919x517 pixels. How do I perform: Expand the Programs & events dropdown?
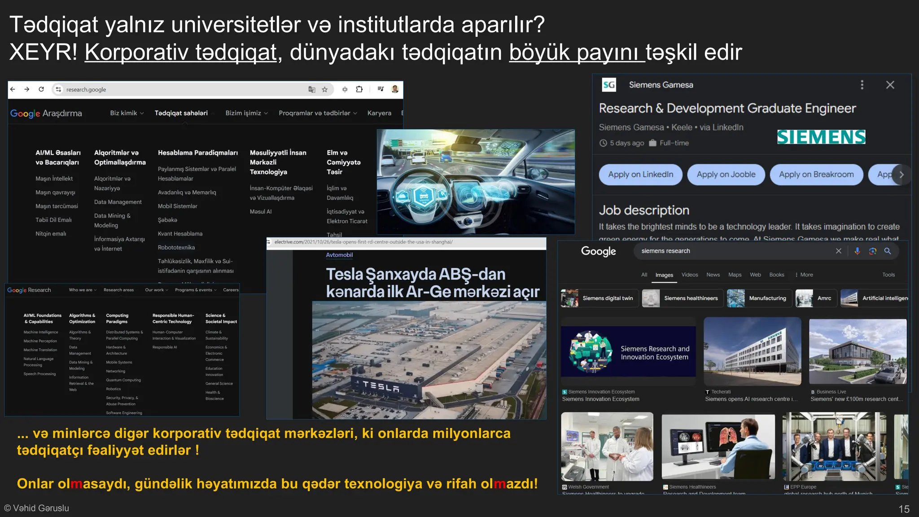pos(196,290)
